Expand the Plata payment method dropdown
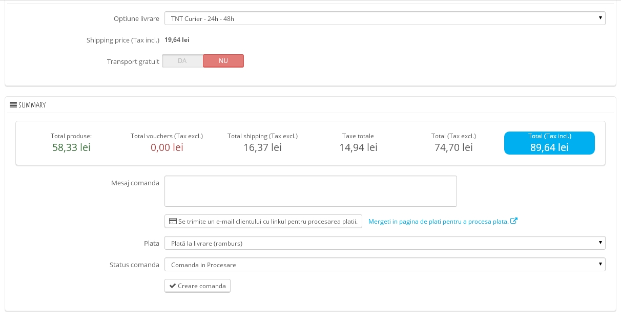 tap(384, 243)
